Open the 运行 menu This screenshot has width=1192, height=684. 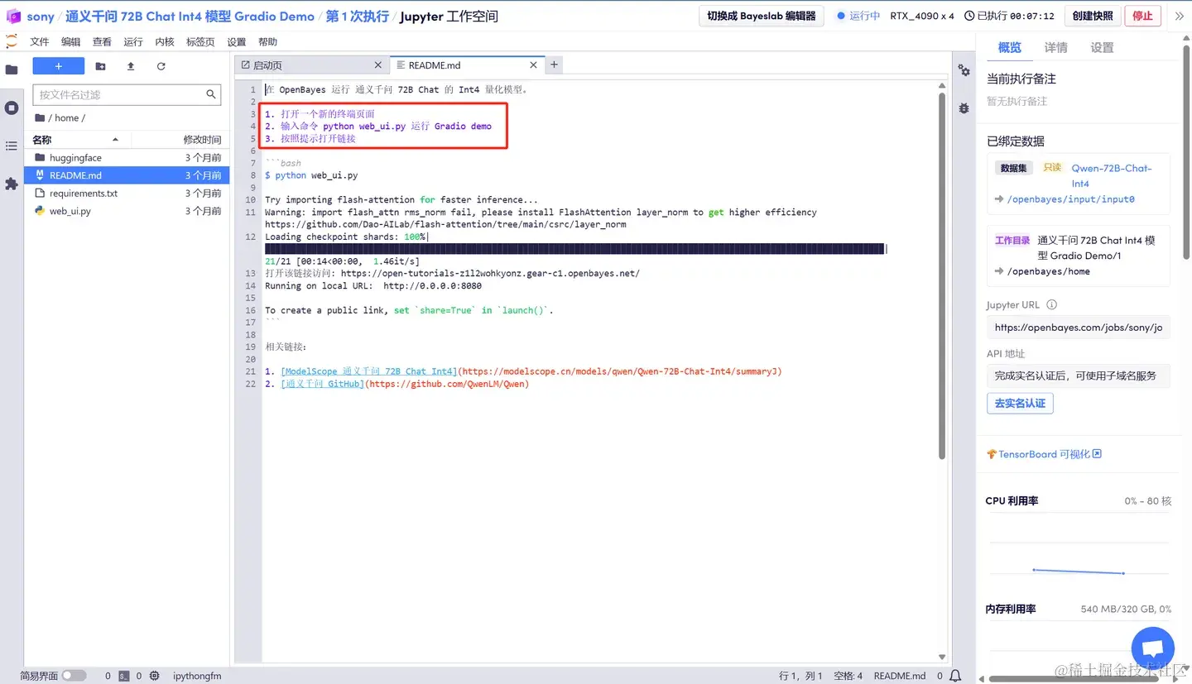coord(133,41)
